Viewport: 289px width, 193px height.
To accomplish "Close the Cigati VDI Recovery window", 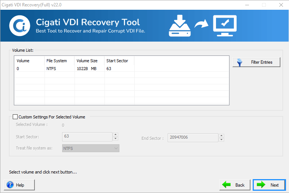I will tap(281, 5).
